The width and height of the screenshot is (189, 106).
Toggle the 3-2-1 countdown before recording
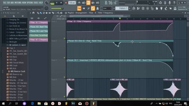pos(88,3)
